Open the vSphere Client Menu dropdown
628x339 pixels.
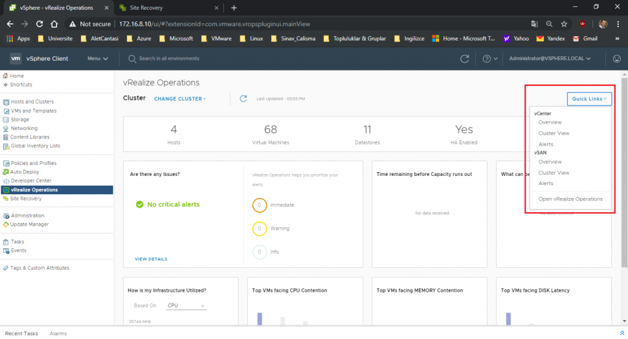click(98, 59)
